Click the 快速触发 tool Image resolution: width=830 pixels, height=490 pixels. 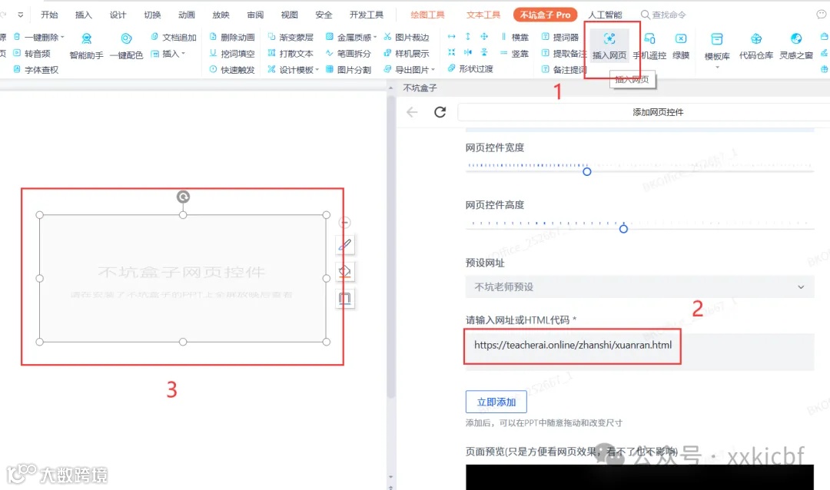[x=232, y=69]
